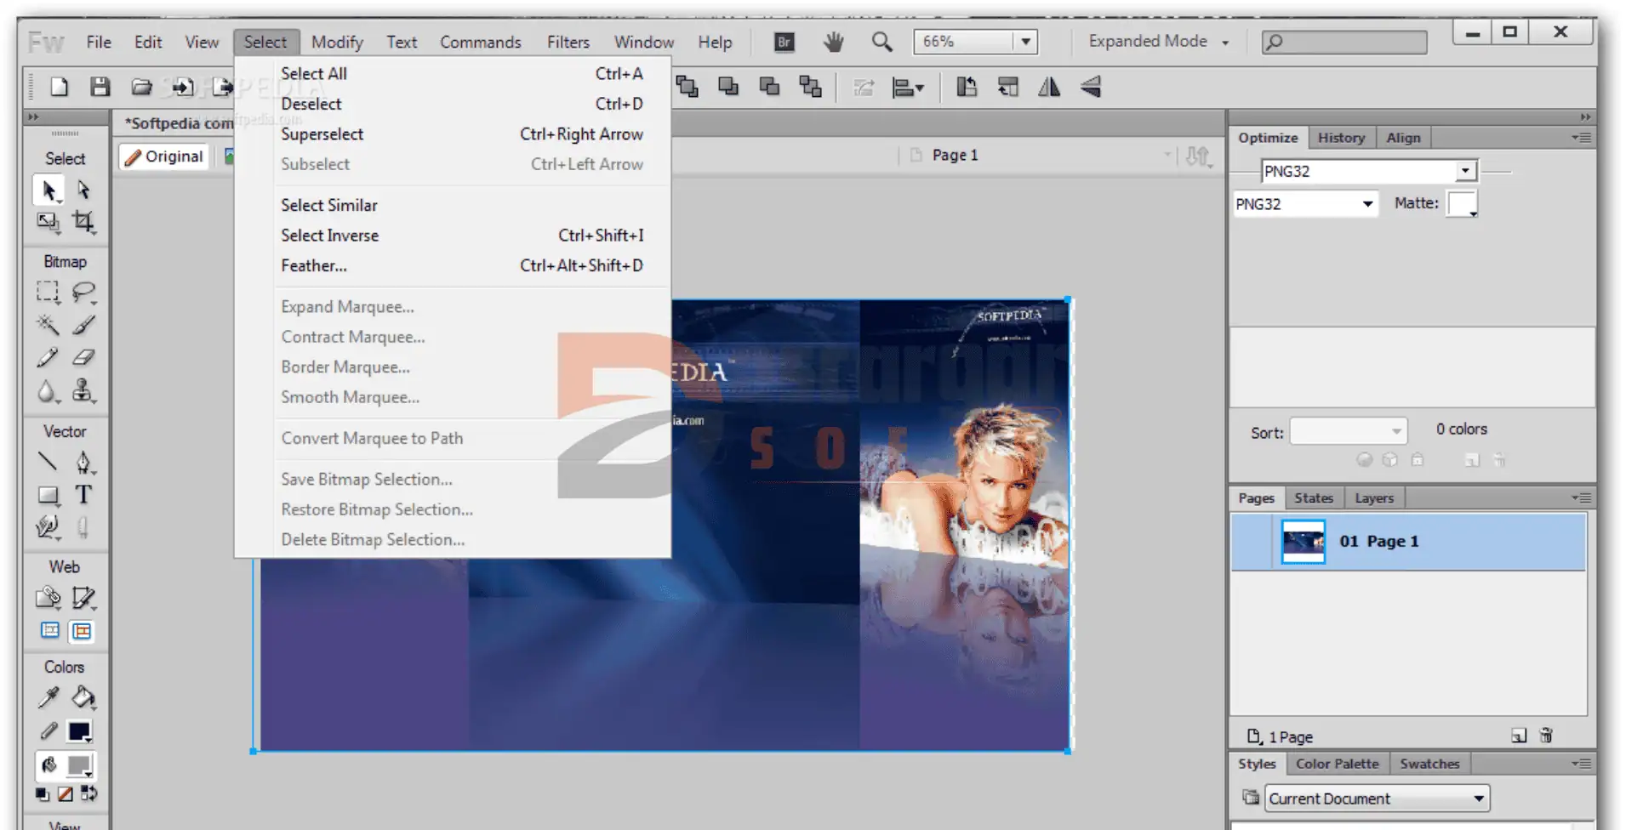The image size is (1626, 830).
Task: Select the Pen tool
Action: click(x=83, y=463)
